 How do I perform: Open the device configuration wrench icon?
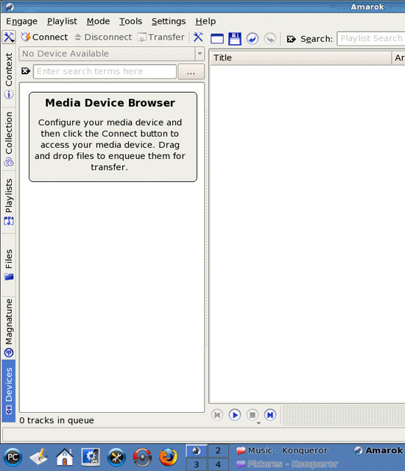pyautogui.click(x=198, y=38)
